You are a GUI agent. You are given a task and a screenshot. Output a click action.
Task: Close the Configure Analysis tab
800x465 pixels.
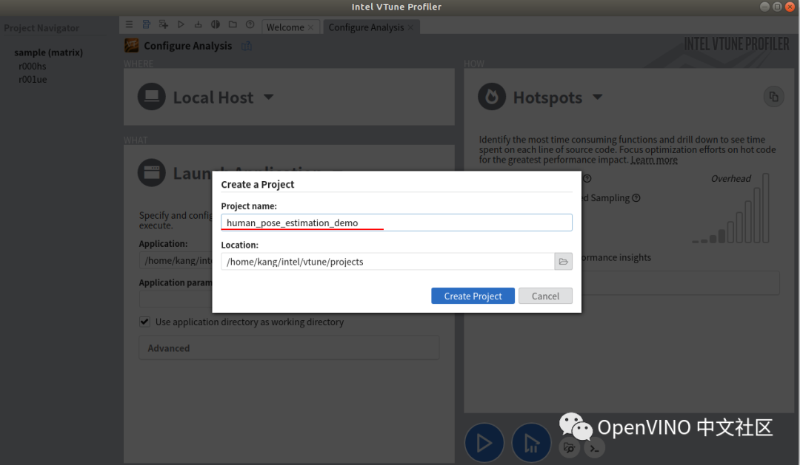[410, 27]
